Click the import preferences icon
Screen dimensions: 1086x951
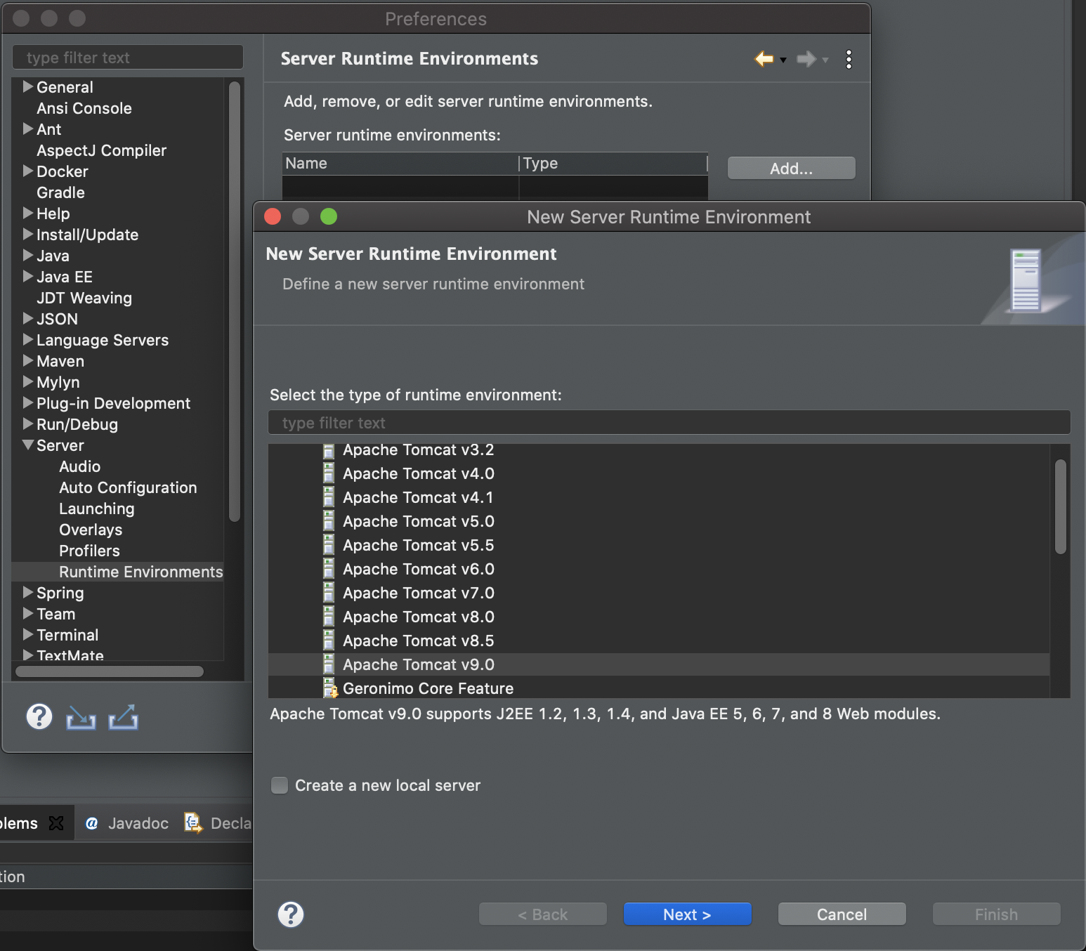point(81,717)
